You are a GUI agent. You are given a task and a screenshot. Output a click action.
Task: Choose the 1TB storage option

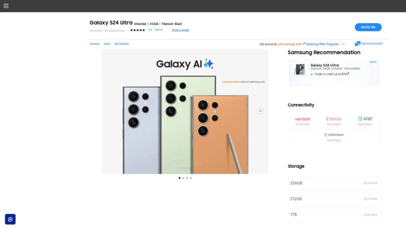[334, 214]
